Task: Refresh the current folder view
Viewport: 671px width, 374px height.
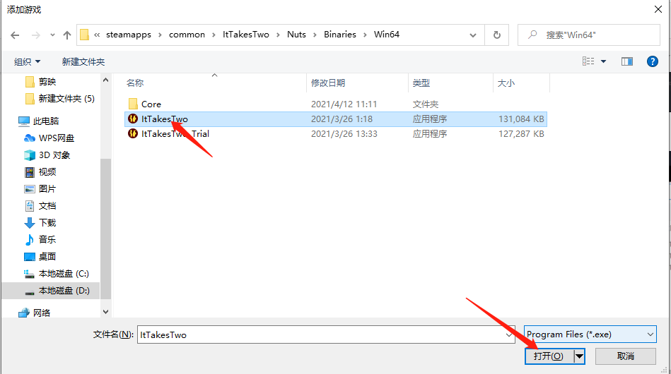Action: (497, 35)
